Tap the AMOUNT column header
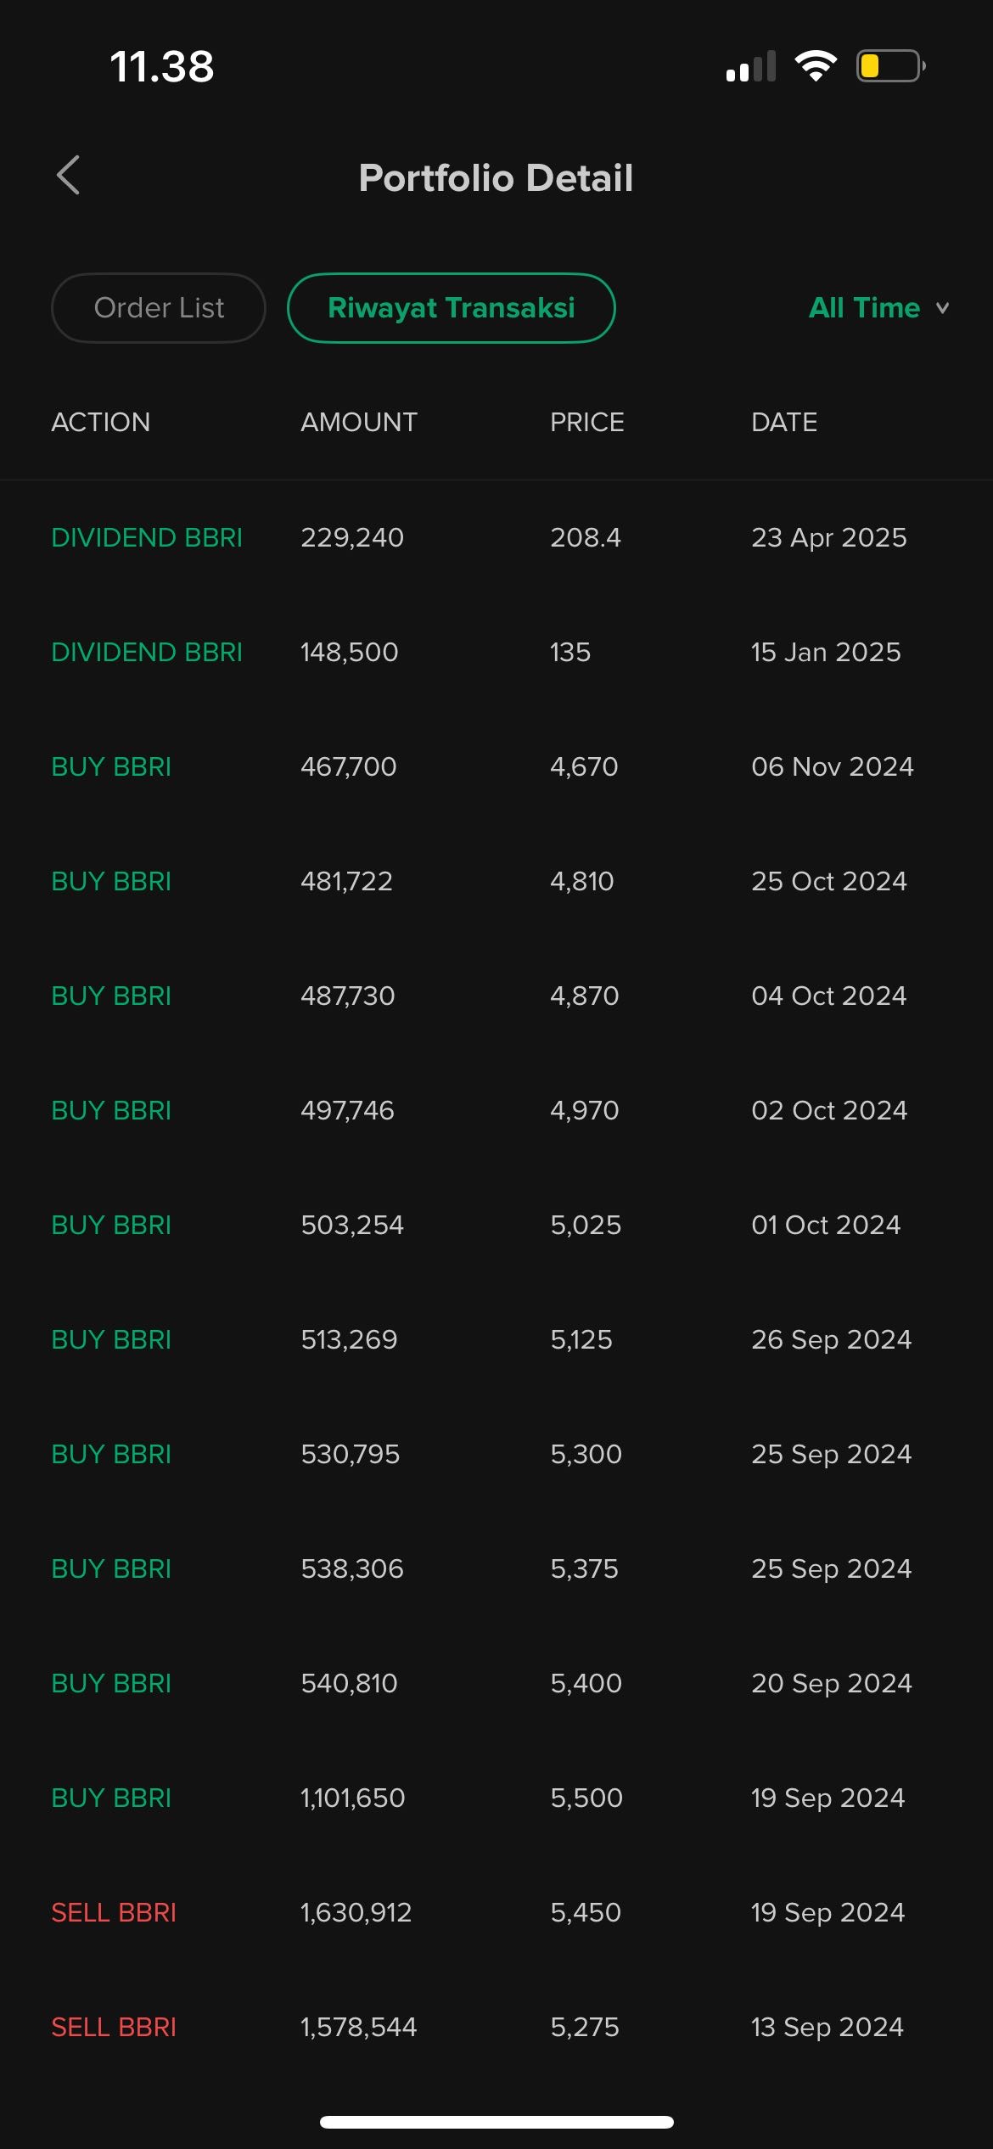Image resolution: width=993 pixels, height=2149 pixels. [x=359, y=422]
